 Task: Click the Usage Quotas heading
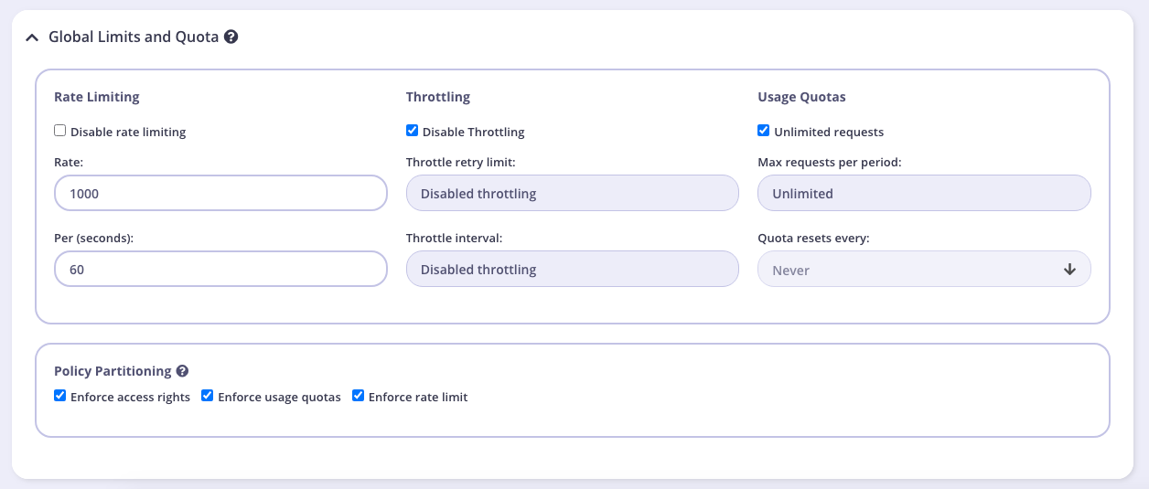tap(801, 97)
